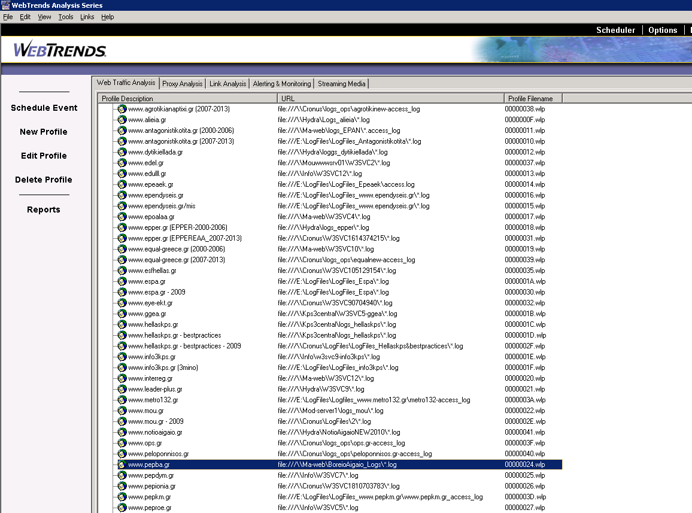Click the profile icon beside www.epoalaa.gr
This screenshot has width=692, height=513.
(122, 216)
